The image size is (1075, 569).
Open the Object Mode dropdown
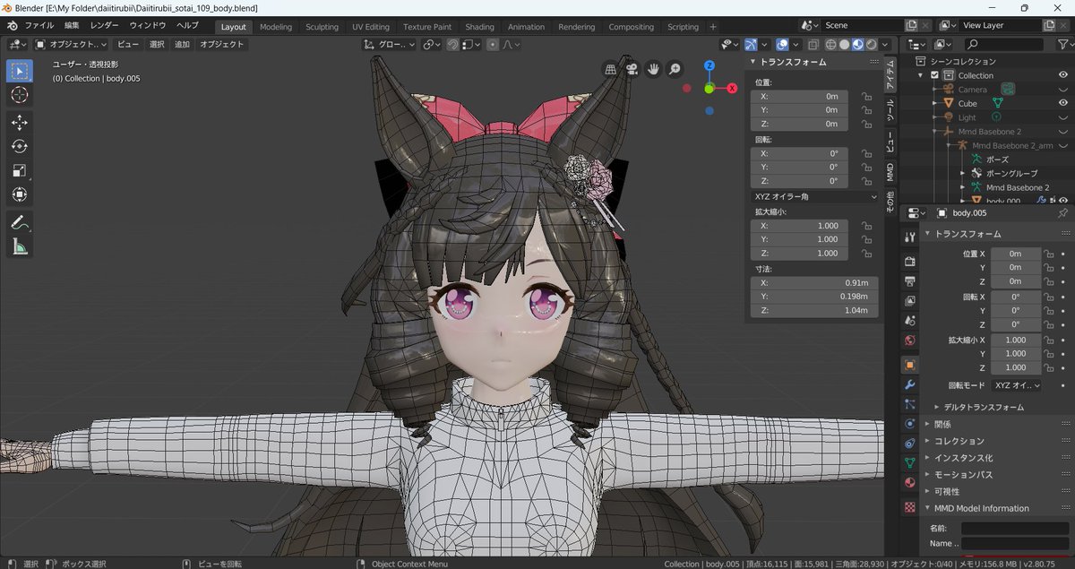pos(71,44)
